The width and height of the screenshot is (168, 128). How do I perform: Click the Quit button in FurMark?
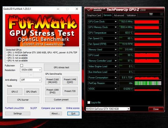point(73,114)
